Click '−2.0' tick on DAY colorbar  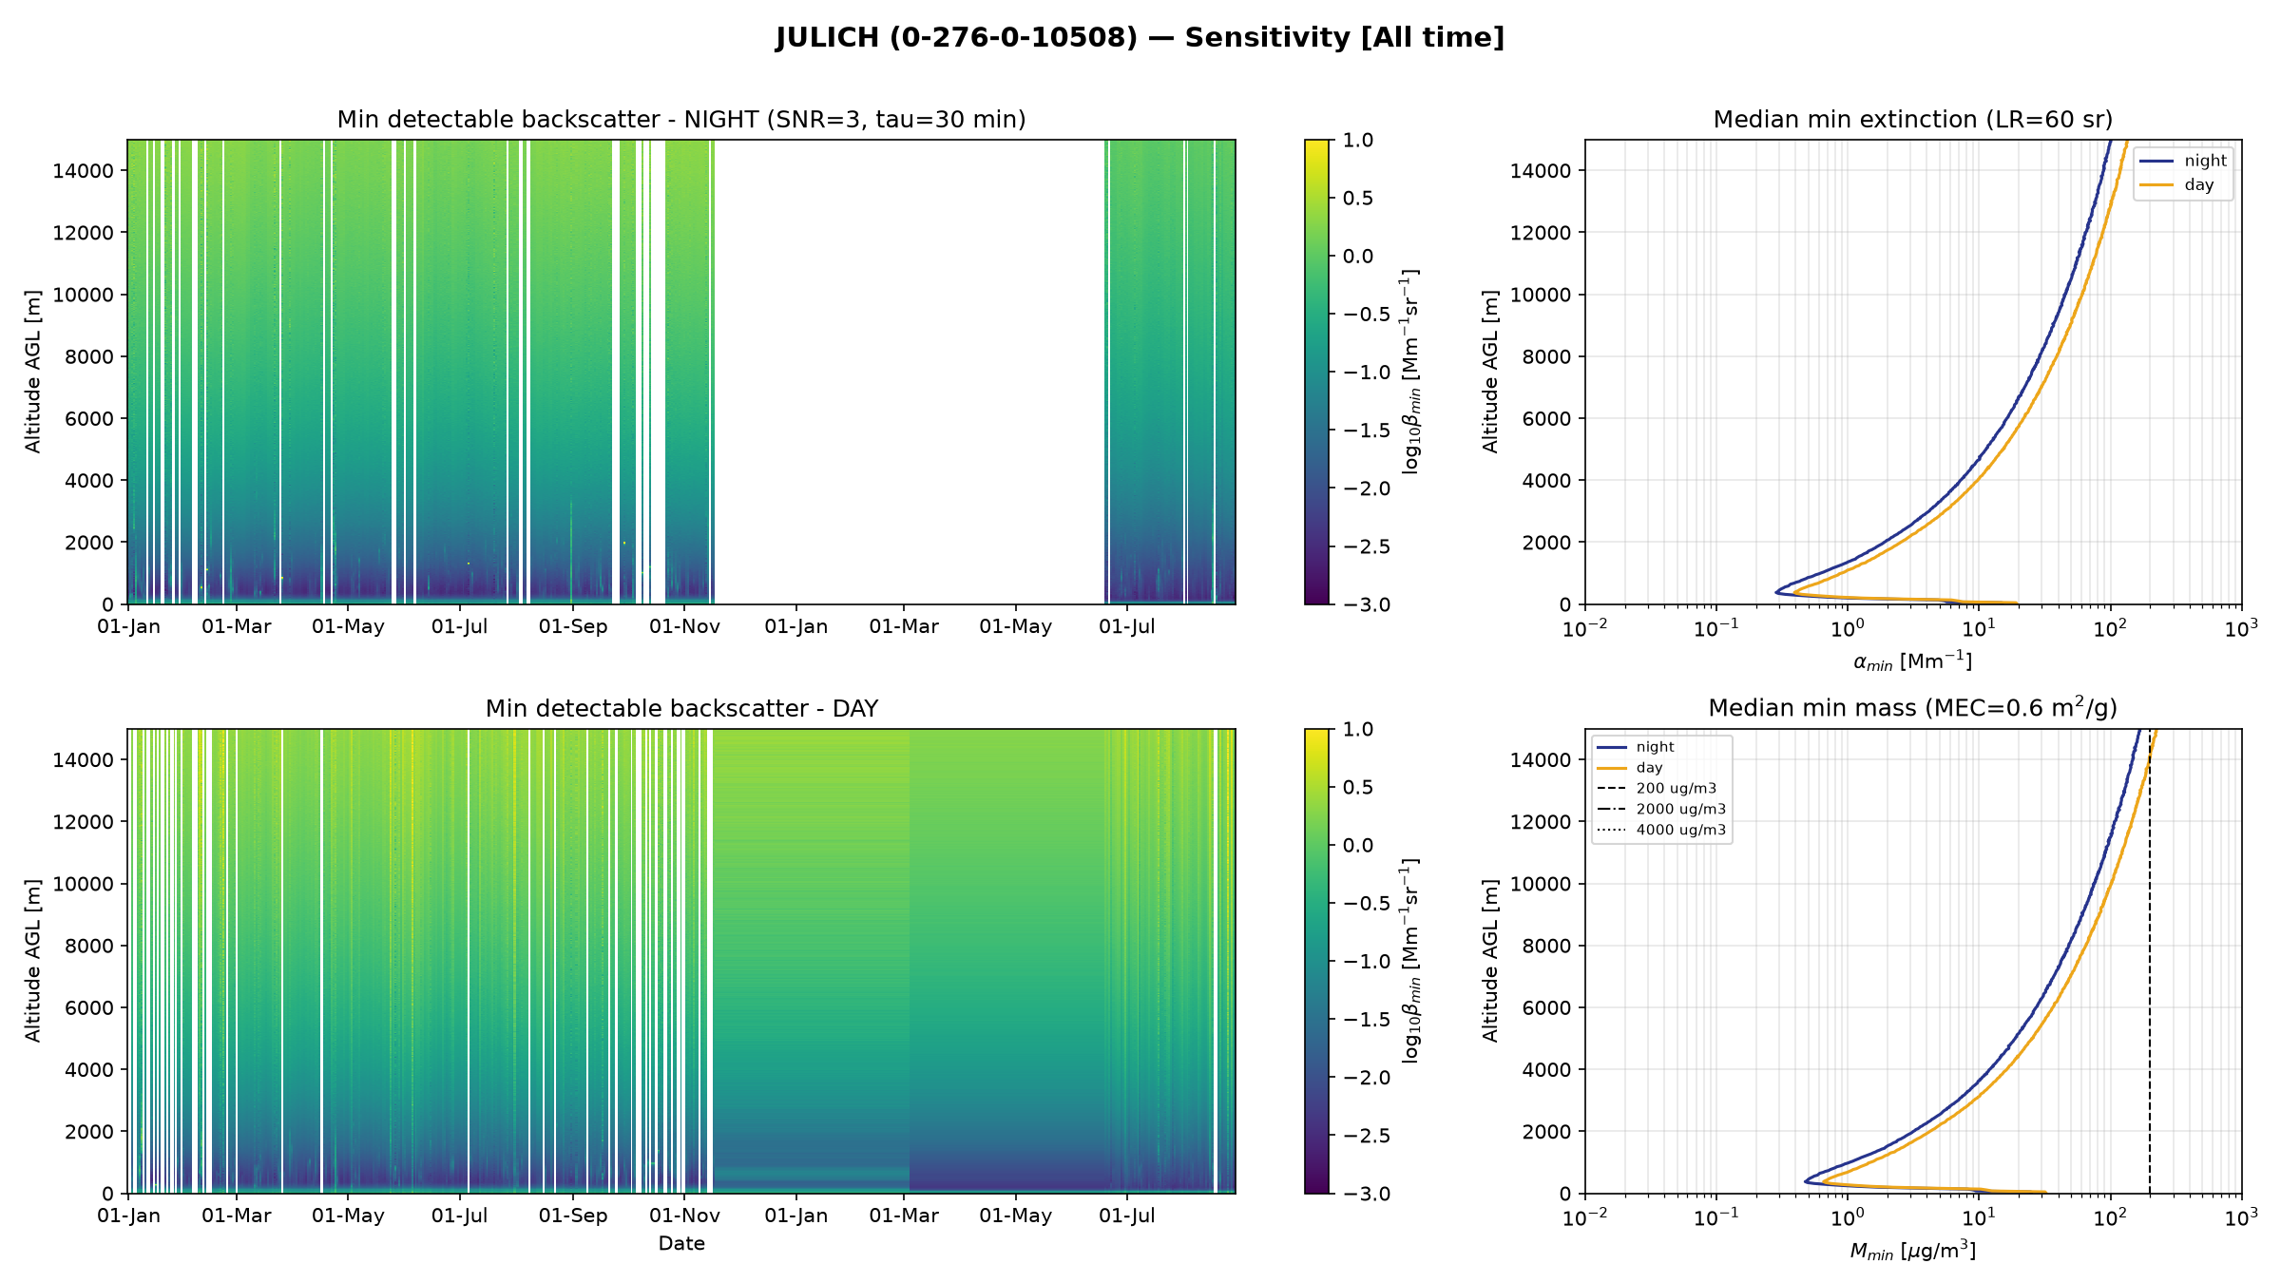click(x=1367, y=1078)
